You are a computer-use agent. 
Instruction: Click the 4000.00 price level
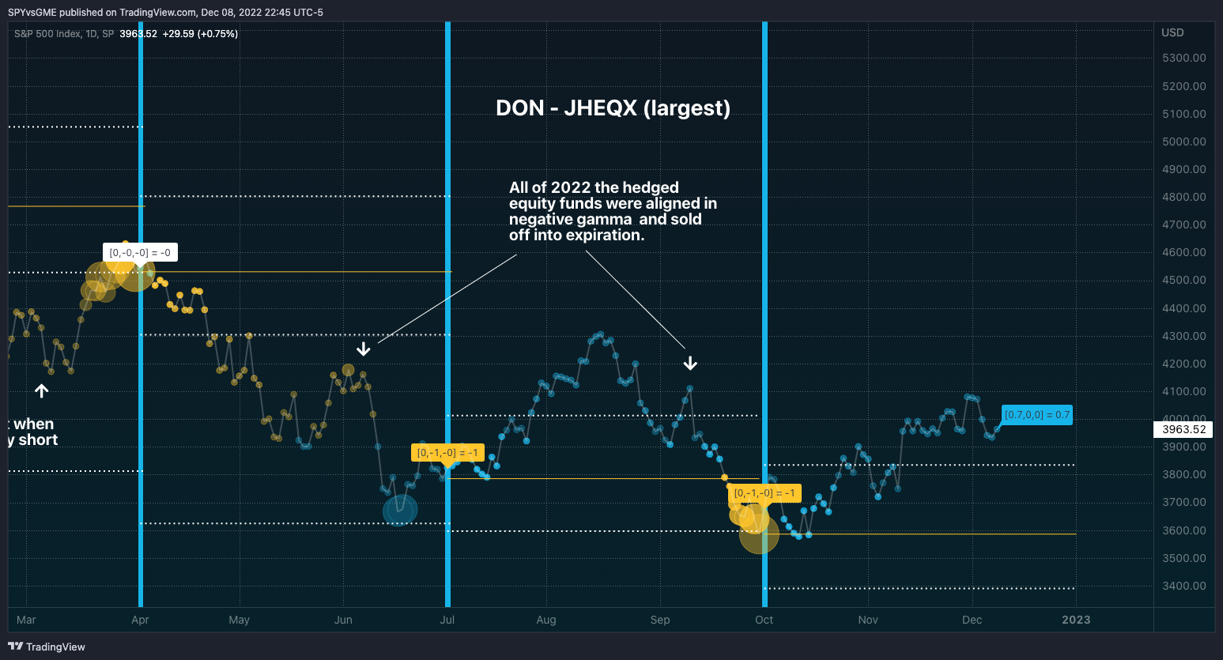pyautogui.click(x=1184, y=419)
